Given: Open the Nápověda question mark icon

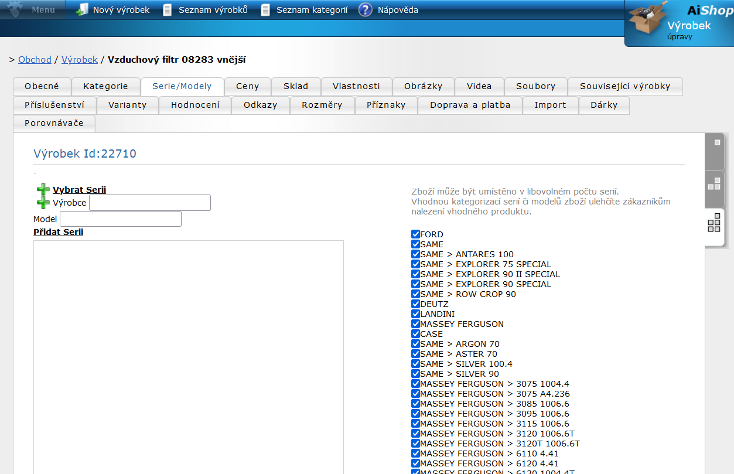Looking at the screenshot, I should pos(366,10).
